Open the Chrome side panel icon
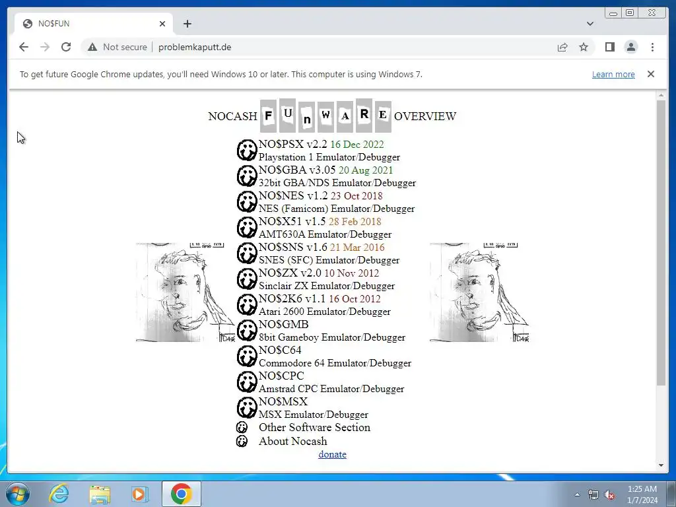 point(609,47)
